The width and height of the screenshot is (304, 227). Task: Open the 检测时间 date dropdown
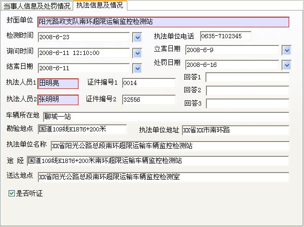click(x=137, y=37)
